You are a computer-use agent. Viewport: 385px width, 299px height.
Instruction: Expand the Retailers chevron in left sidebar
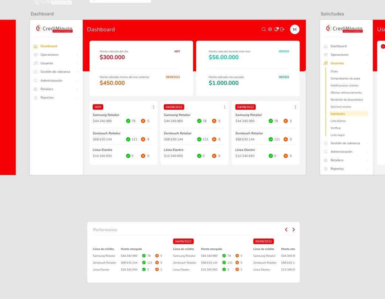[x=77, y=89]
